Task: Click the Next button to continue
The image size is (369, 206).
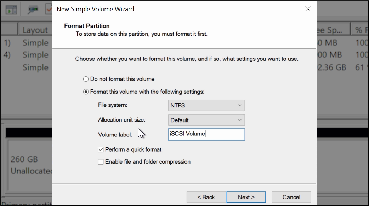Action: (246, 197)
